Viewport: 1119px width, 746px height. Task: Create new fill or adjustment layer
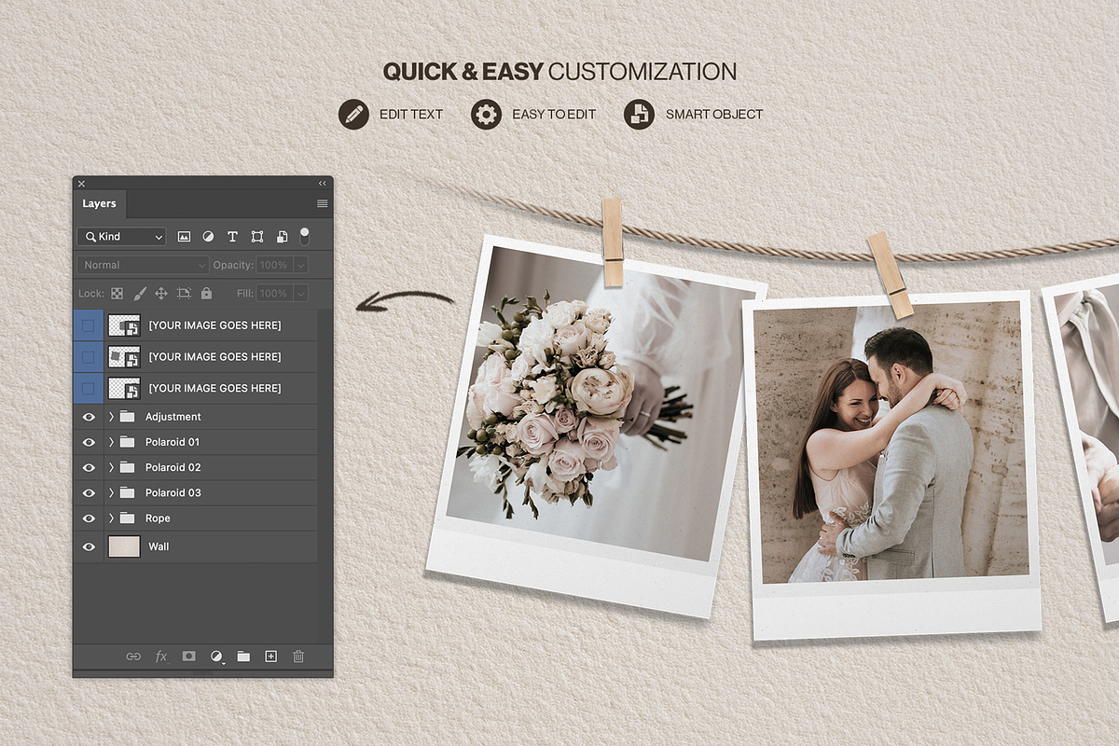coord(216,656)
